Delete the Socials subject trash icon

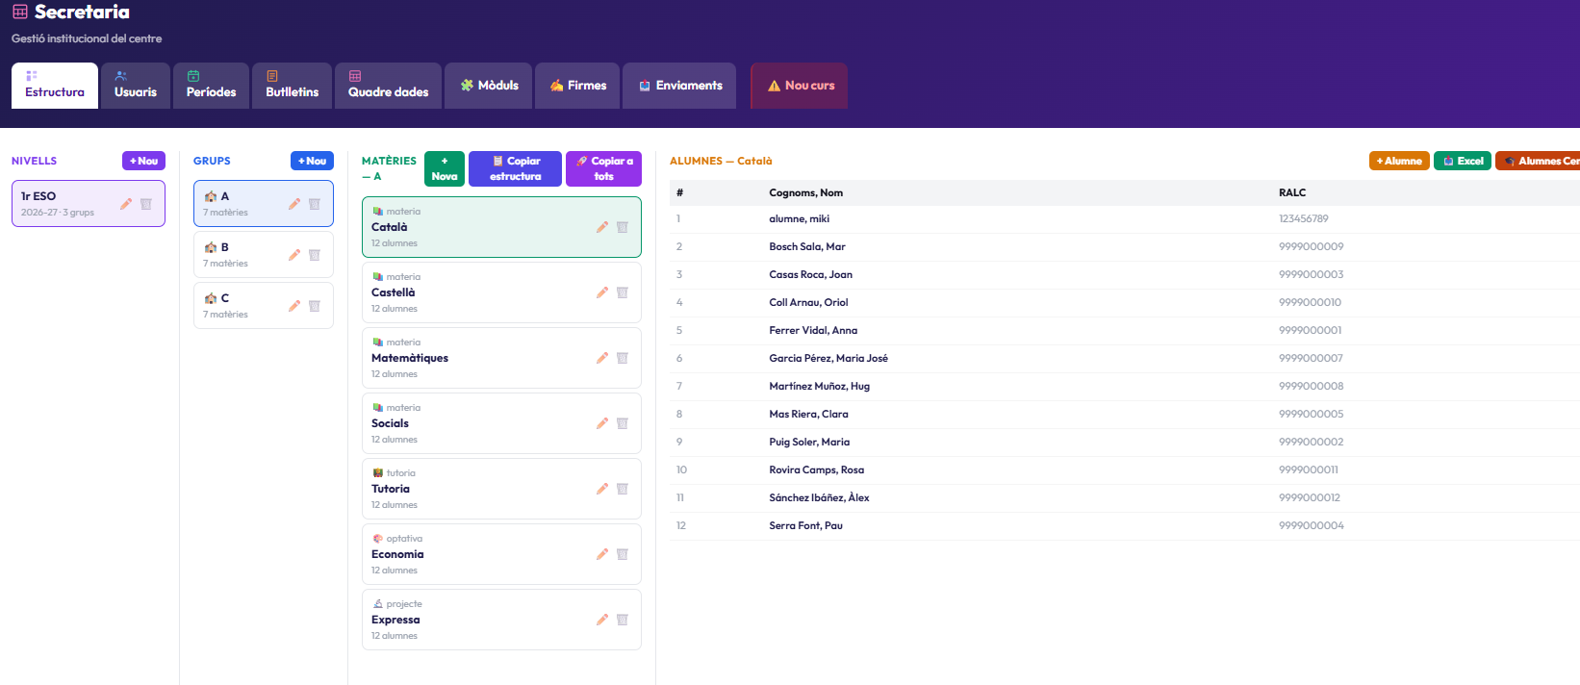click(x=623, y=423)
